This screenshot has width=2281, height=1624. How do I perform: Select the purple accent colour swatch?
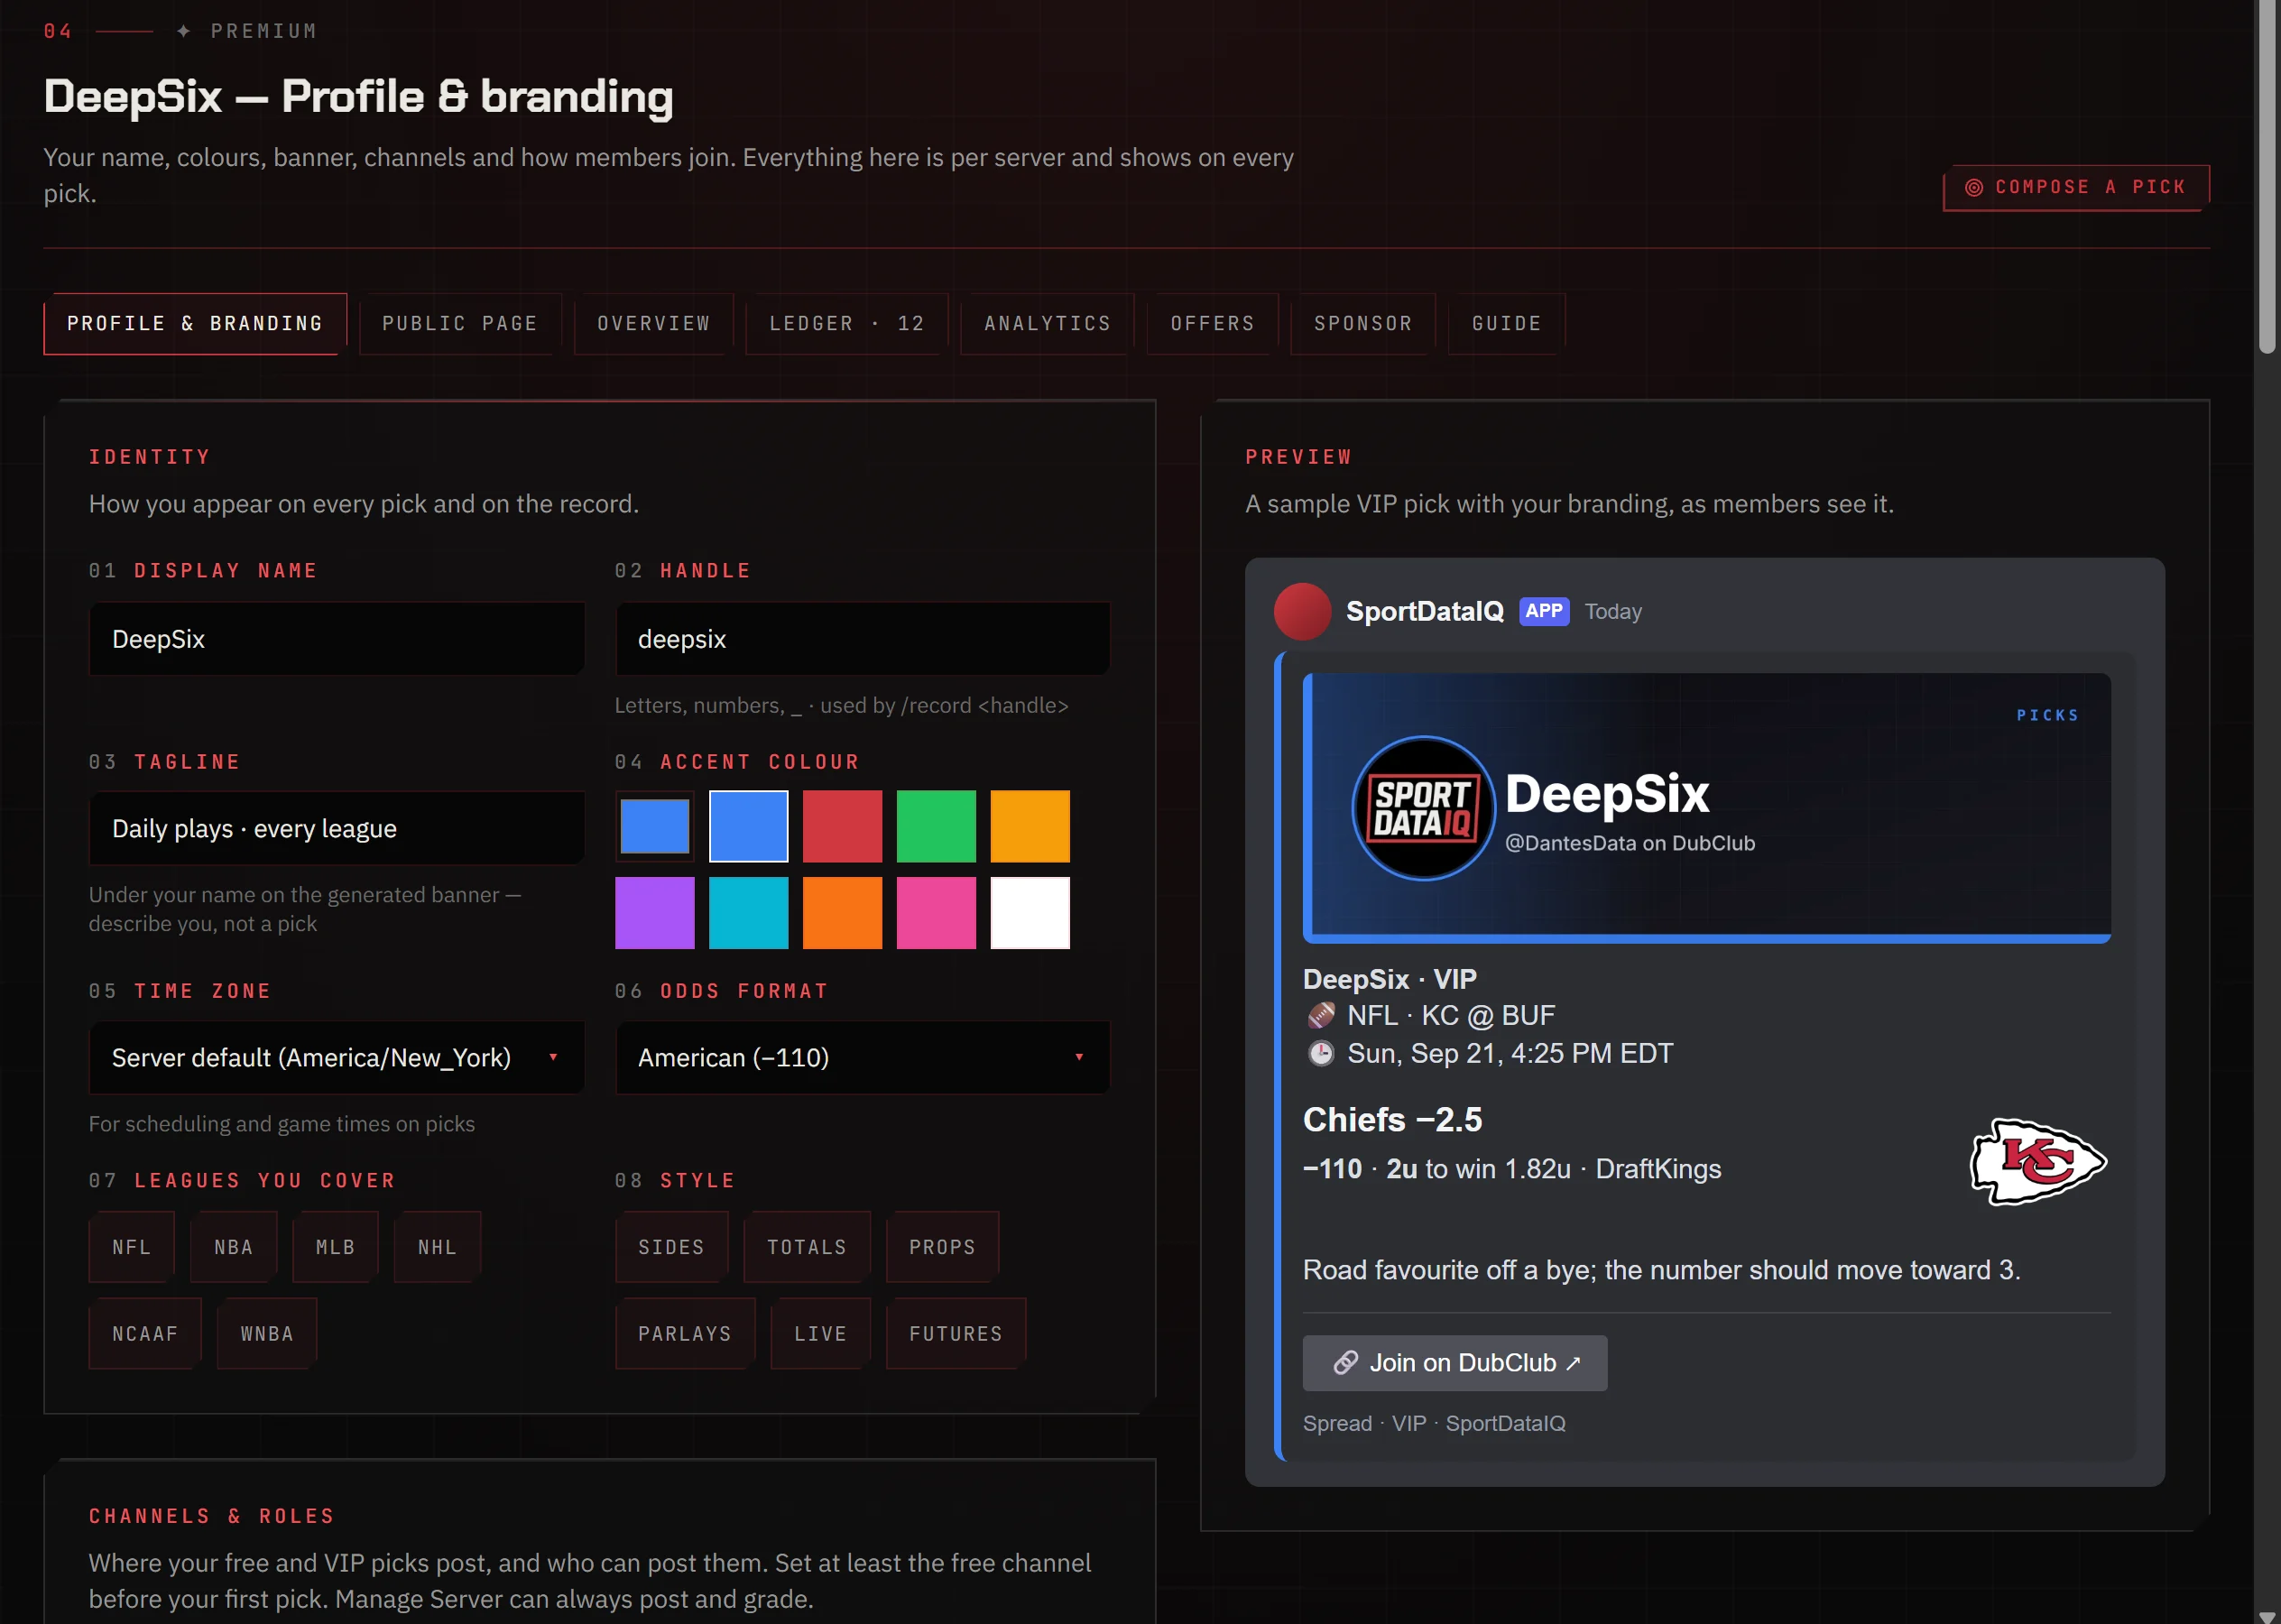[x=655, y=913]
